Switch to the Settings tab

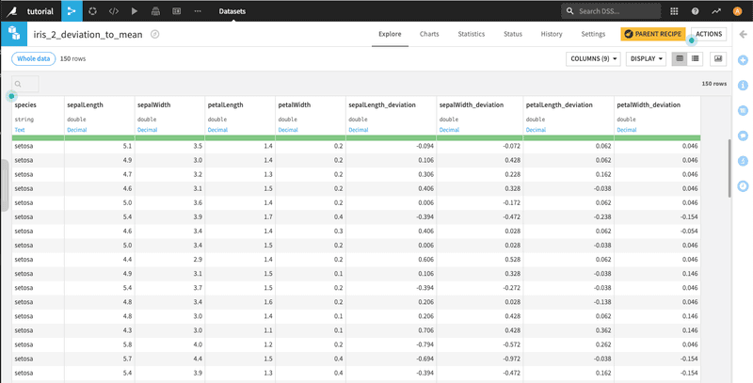(x=593, y=34)
